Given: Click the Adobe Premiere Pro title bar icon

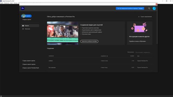Looking at the screenshot, I should [x=1, y=1].
